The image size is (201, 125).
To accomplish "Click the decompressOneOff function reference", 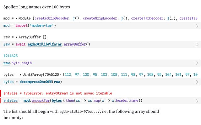I will pos(35,82).
